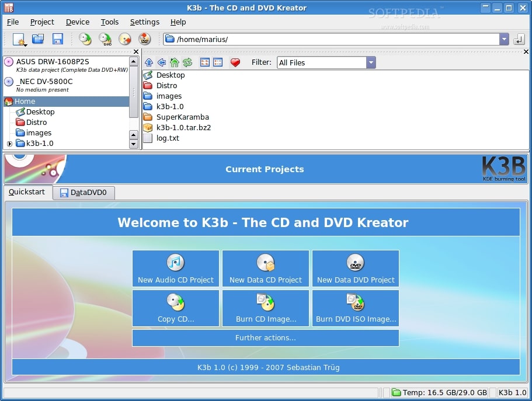Click the Save floppy disk toolbar icon
Image resolution: width=532 pixels, height=401 pixels.
[x=57, y=39]
